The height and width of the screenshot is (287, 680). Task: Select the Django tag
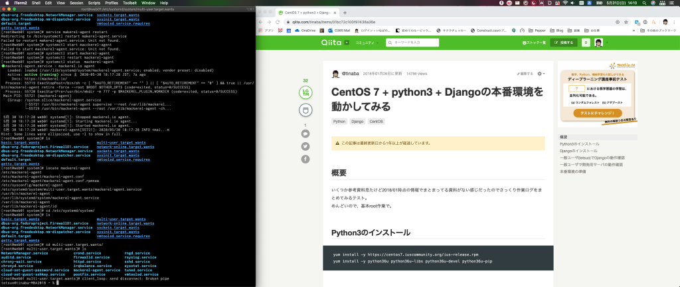click(x=357, y=122)
